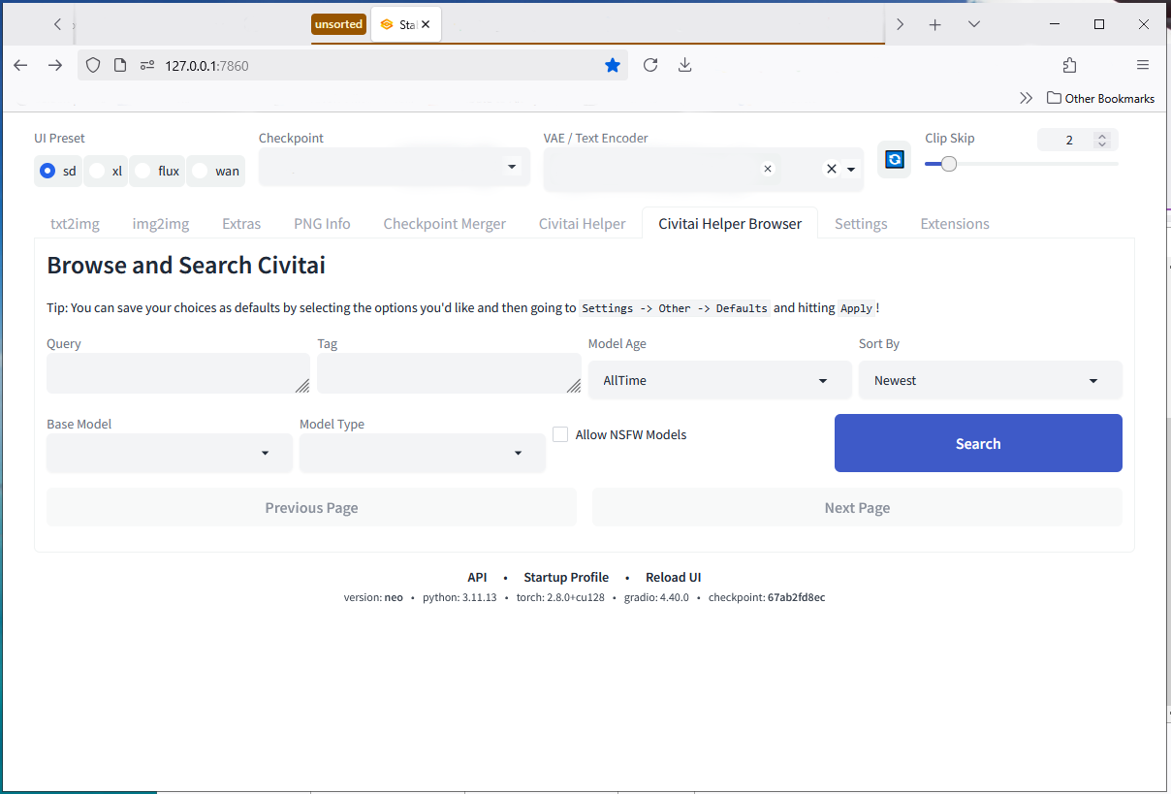Open the hamburger application menu
1171x794 pixels.
tap(1143, 65)
